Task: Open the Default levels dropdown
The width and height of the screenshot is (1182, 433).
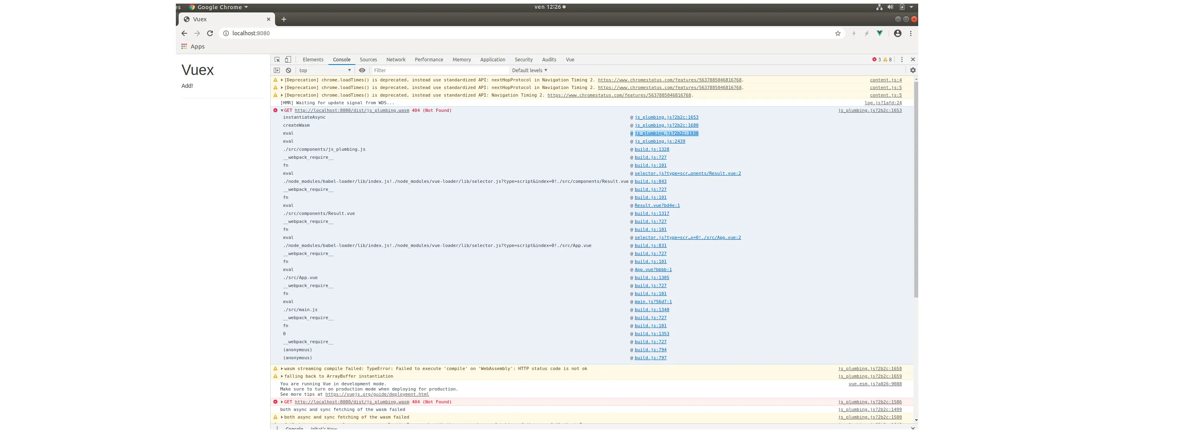Action: [530, 71]
